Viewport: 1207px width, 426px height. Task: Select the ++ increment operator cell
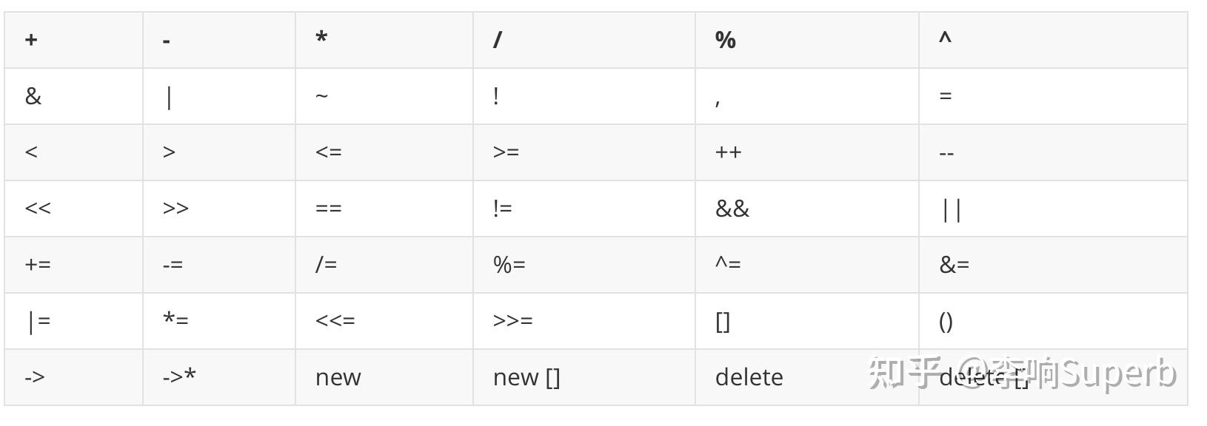(x=807, y=152)
